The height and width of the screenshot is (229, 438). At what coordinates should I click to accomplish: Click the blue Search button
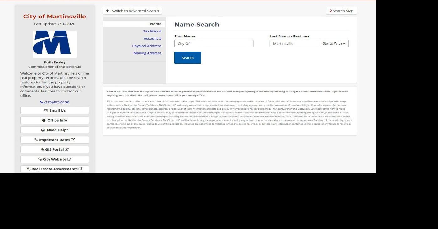click(x=188, y=58)
